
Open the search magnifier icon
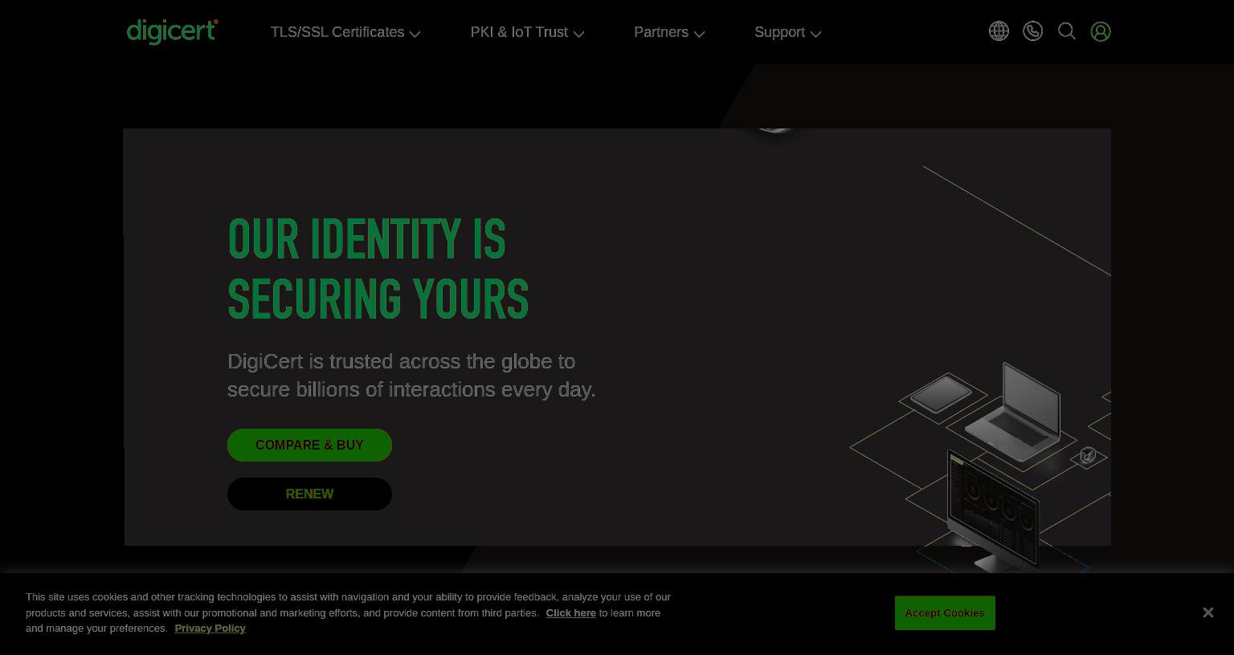(x=1067, y=31)
